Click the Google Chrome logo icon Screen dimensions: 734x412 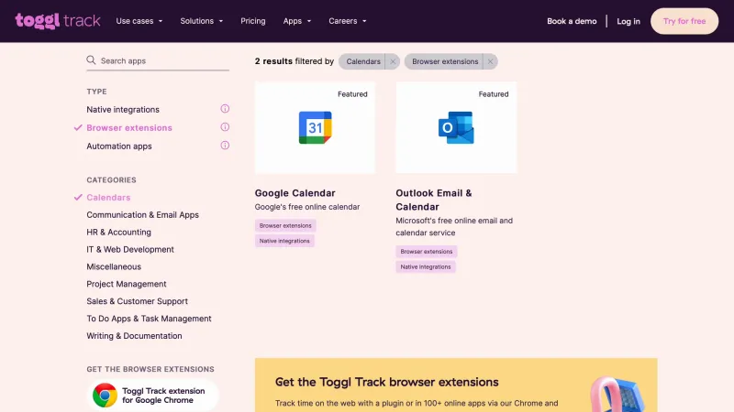pos(105,396)
